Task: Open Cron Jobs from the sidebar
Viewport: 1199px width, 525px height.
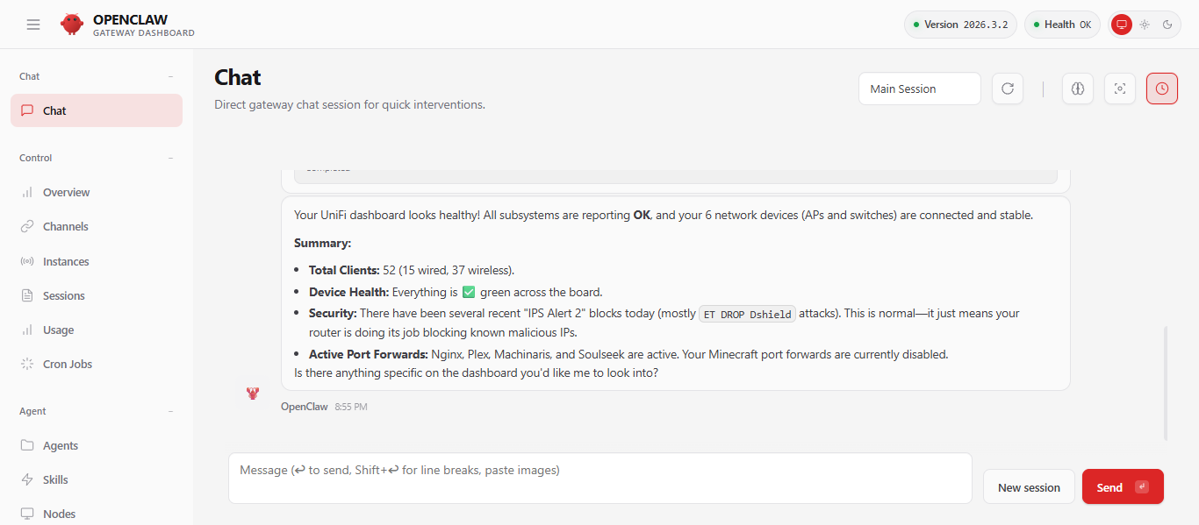Action: [68, 364]
